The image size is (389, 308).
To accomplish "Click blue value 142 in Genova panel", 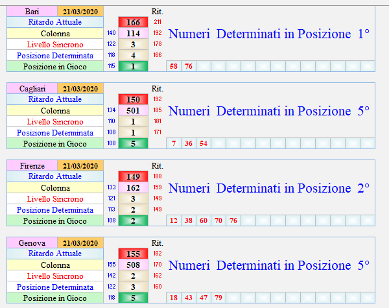I will 112,276.
